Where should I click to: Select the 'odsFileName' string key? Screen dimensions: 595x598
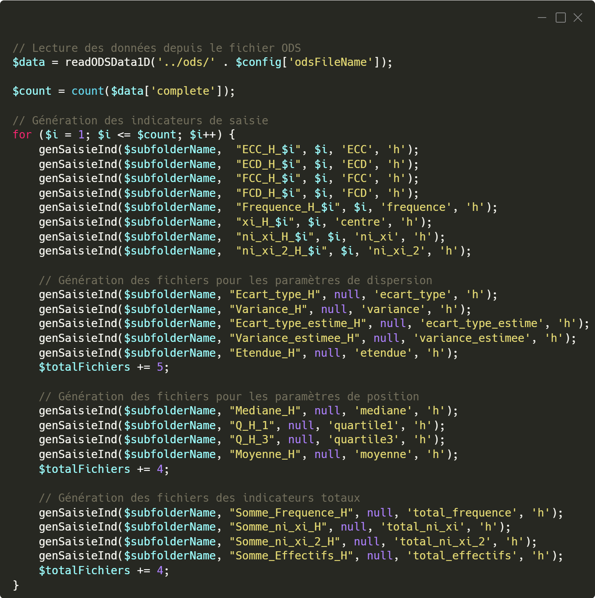[x=331, y=62]
